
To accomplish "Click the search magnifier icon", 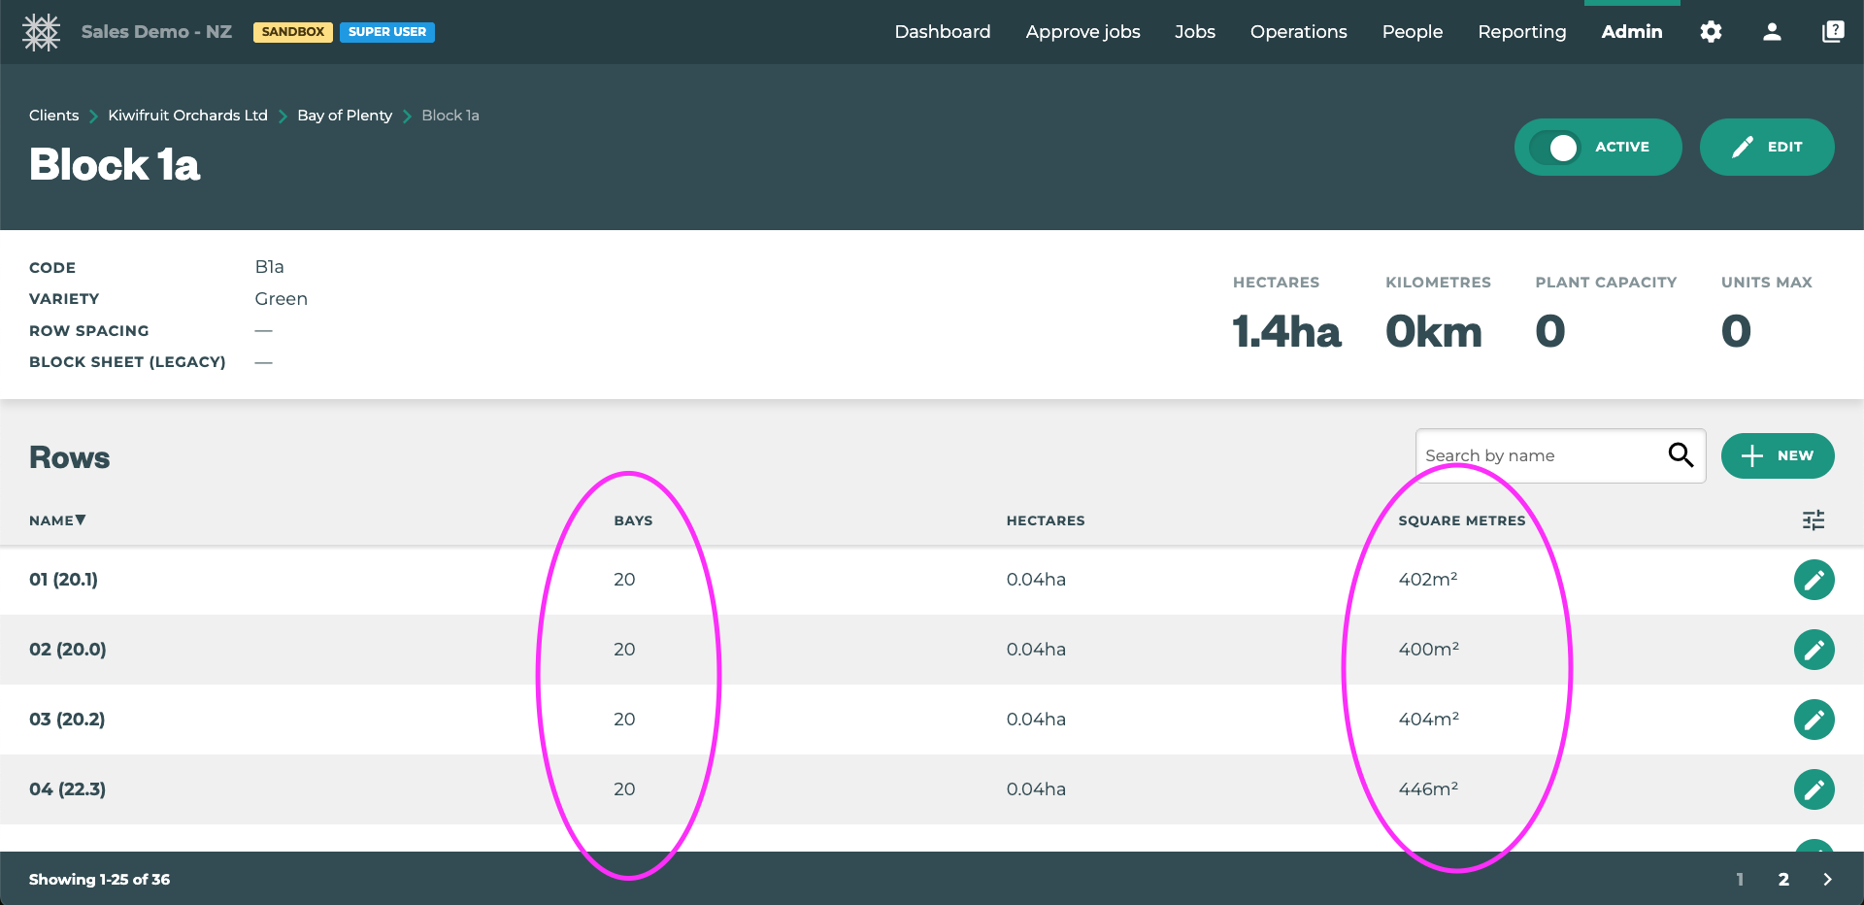I will [x=1681, y=454].
